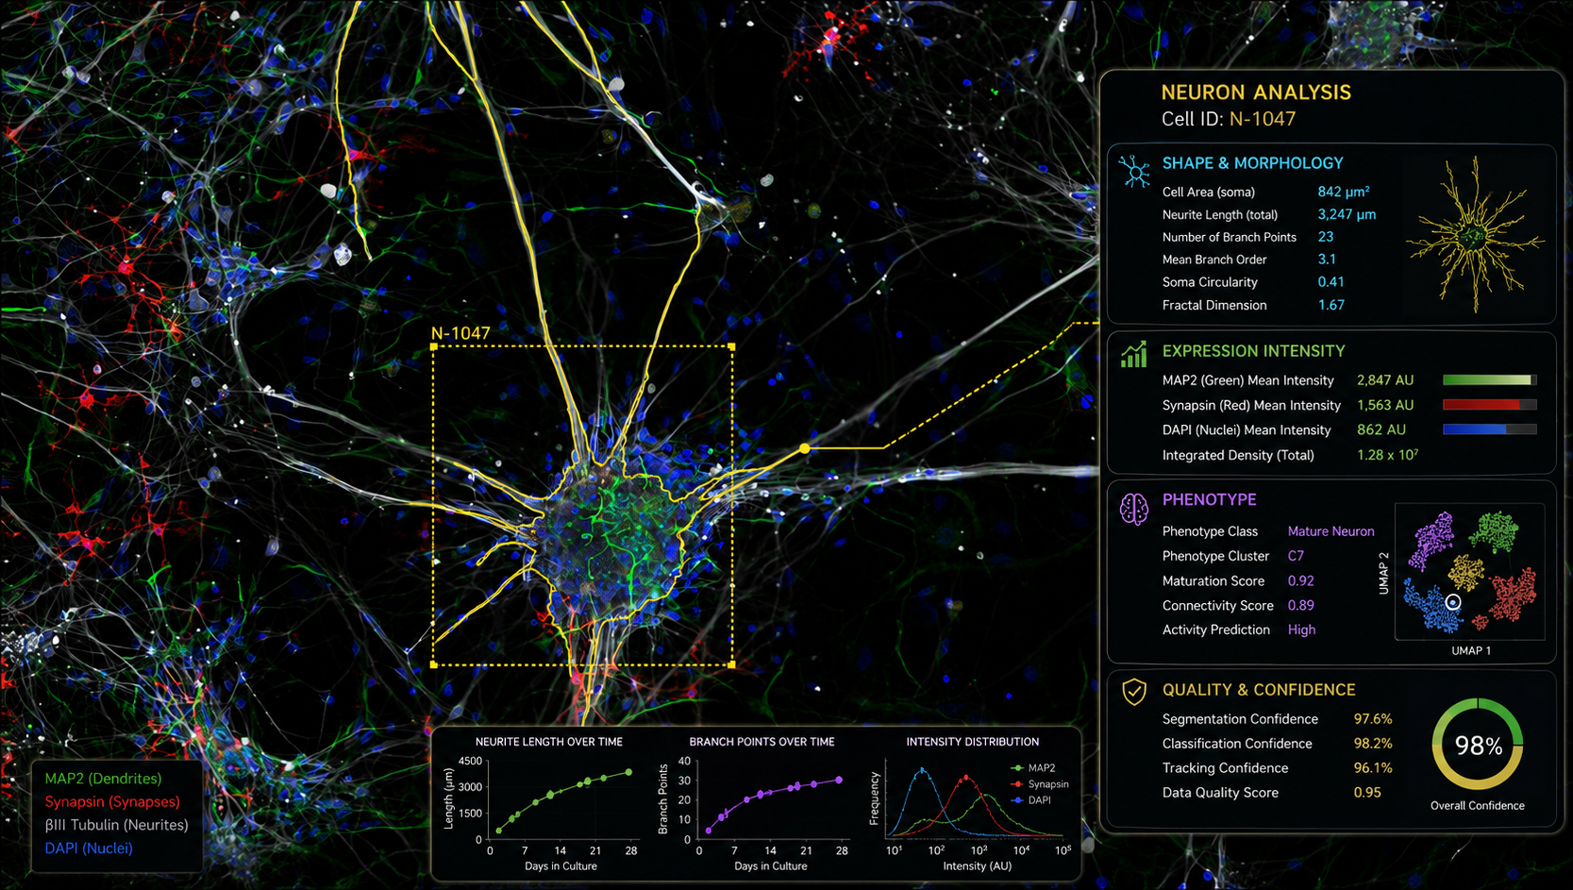Click the Fractal Dimension value 1.67
Screen dimensions: 1573x890
point(1330,305)
